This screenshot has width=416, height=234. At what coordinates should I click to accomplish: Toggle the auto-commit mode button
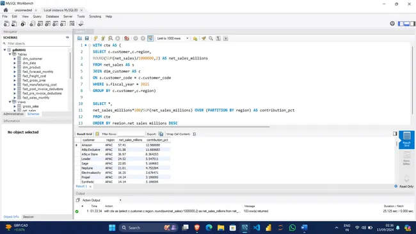(x=150, y=38)
